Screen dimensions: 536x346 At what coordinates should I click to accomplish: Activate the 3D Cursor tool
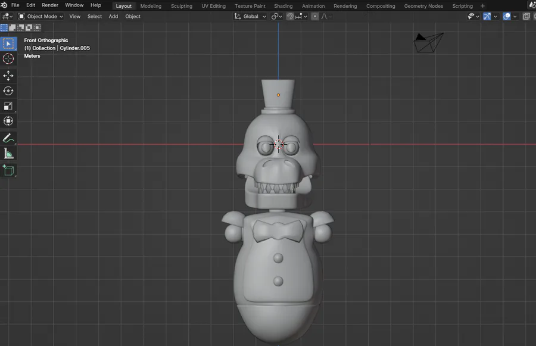coord(8,59)
